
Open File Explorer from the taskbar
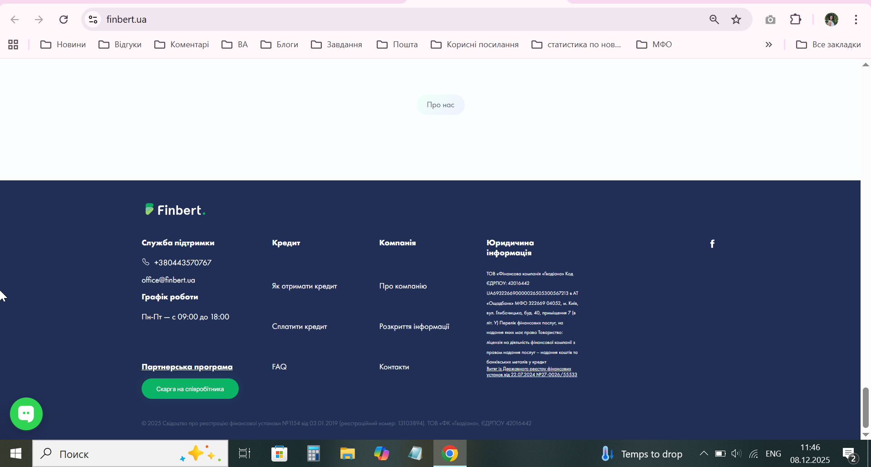(x=347, y=453)
